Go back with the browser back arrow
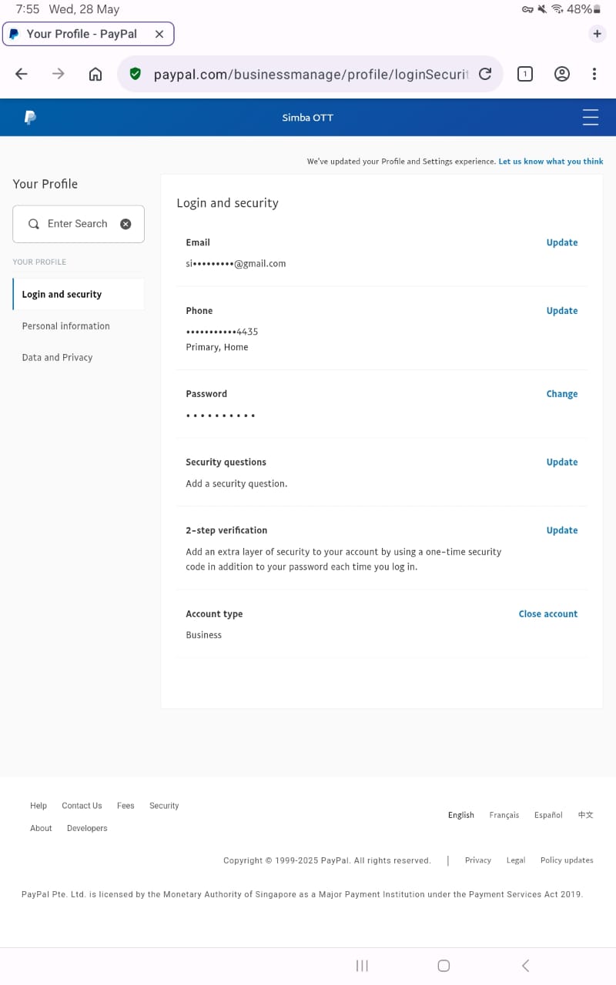The image size is (616, 985). point(22,74)
